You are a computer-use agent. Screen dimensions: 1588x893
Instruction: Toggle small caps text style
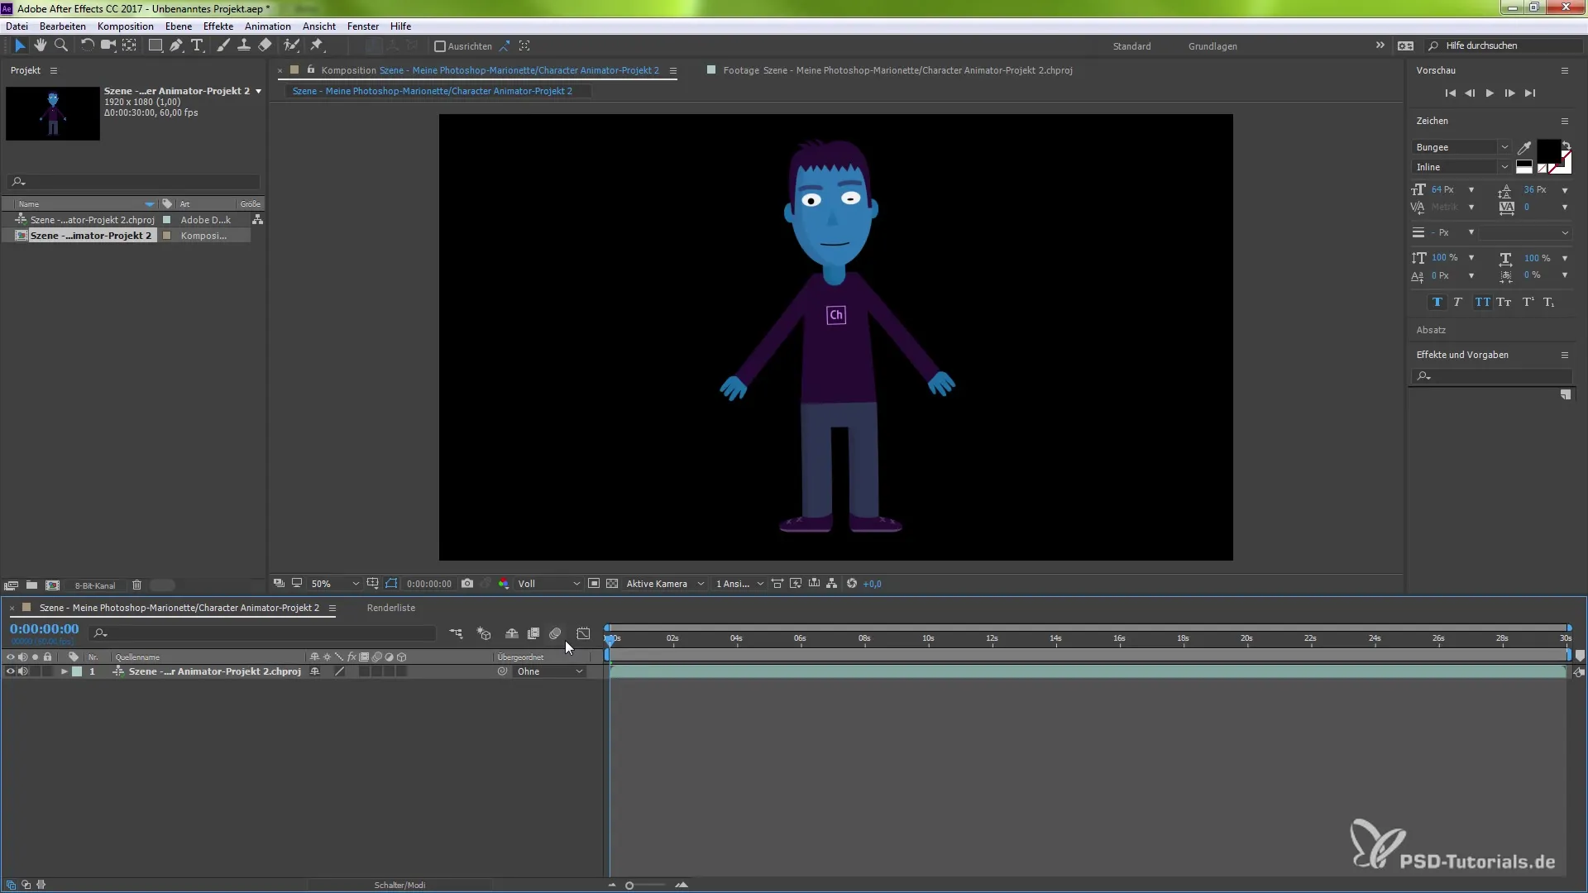(1504, 303)
